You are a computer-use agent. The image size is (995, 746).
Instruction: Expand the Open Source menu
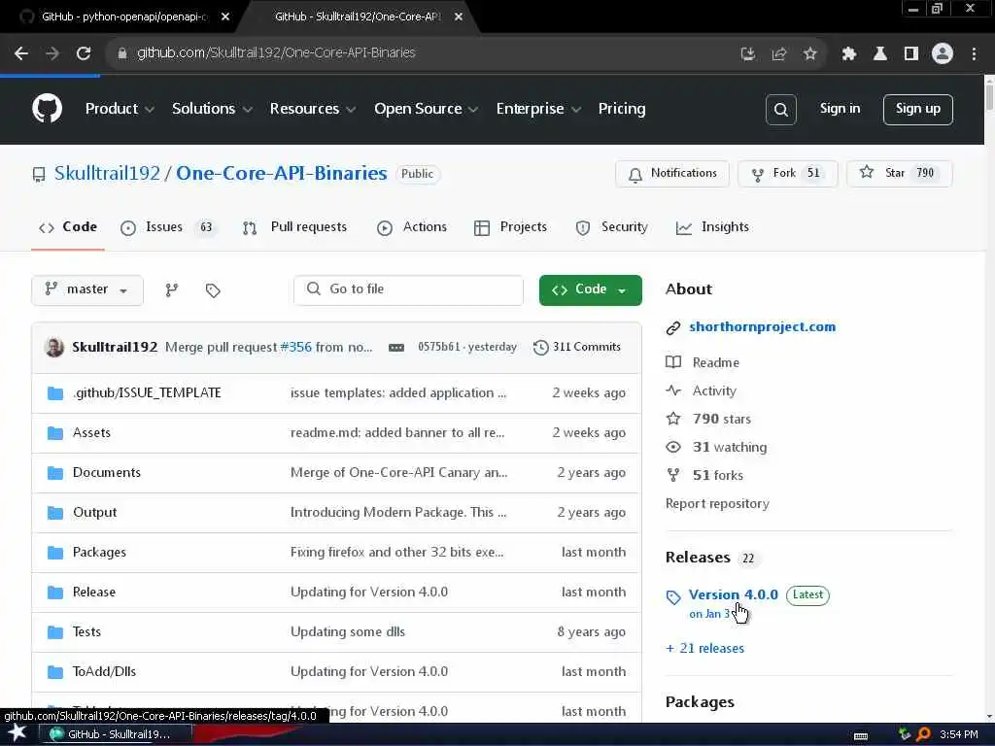[426, 109]
